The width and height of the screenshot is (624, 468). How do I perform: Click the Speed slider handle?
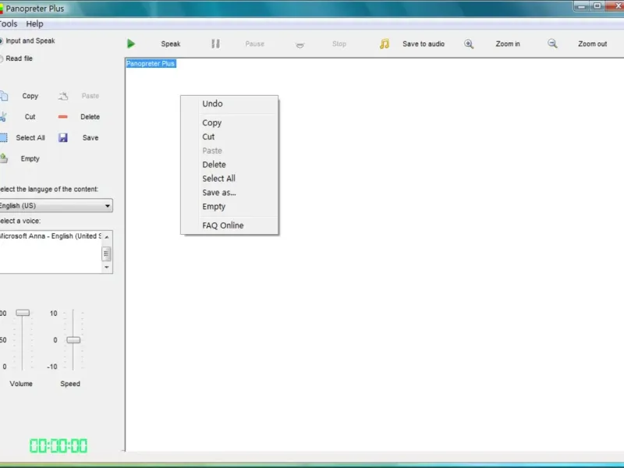[x=73, y=340]
